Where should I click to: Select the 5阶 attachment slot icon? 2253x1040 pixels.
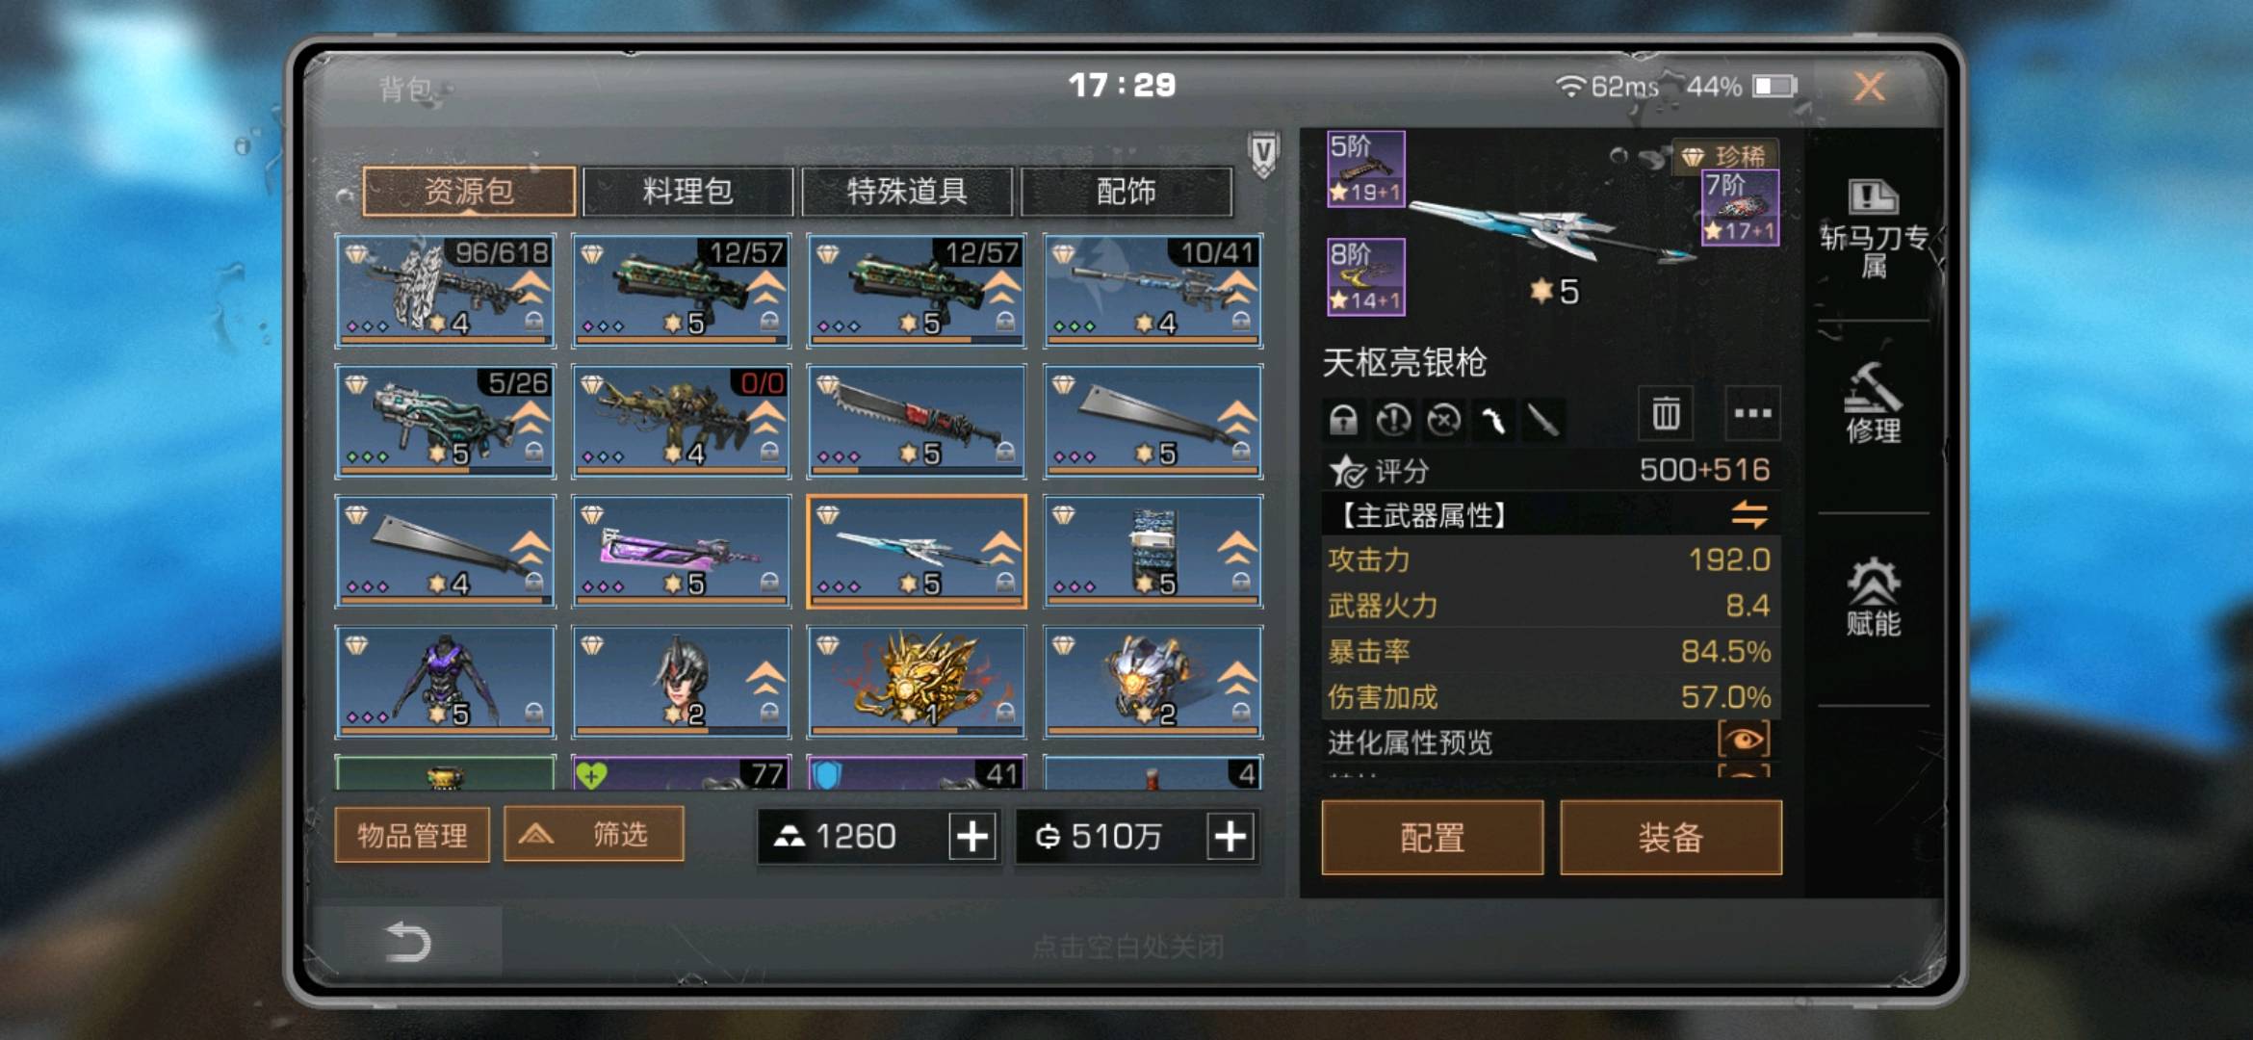pyautogui.click(x=1365, y=169)
